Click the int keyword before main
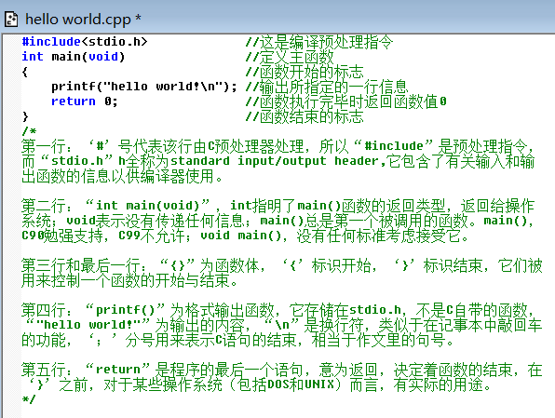The width and height of the screenshot is (555, 418). click(x=33, y=57)
